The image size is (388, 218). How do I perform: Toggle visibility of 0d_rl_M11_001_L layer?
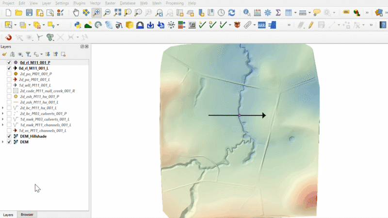(x=9, y=68)
